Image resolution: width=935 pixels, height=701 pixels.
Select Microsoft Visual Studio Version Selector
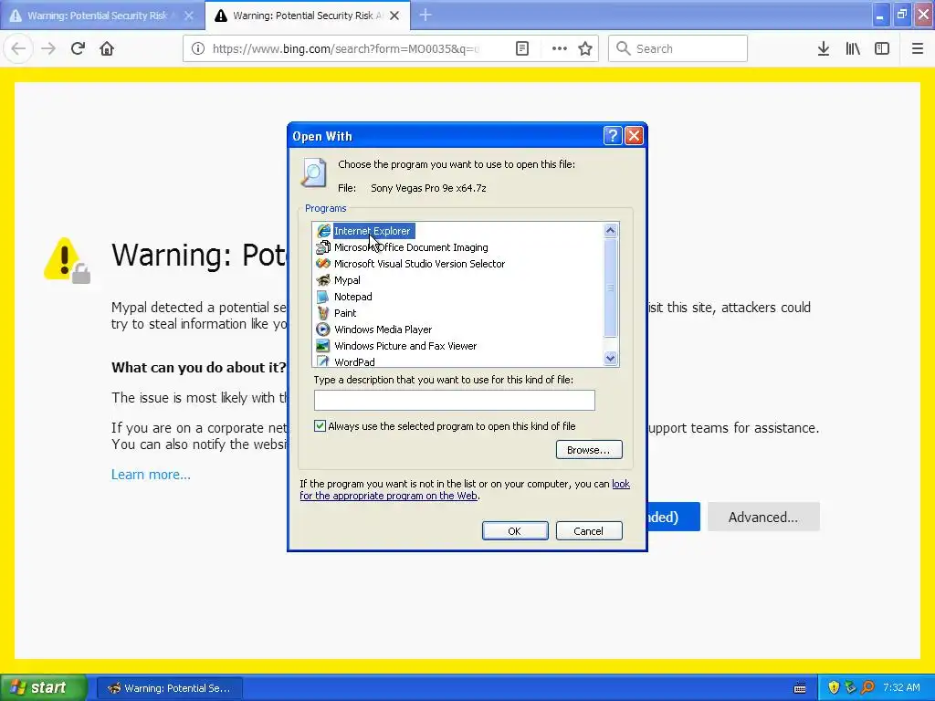pyautogui.click(x=419, y=264)
